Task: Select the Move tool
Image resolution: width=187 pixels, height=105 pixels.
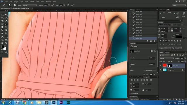Action: coord(6,15)
